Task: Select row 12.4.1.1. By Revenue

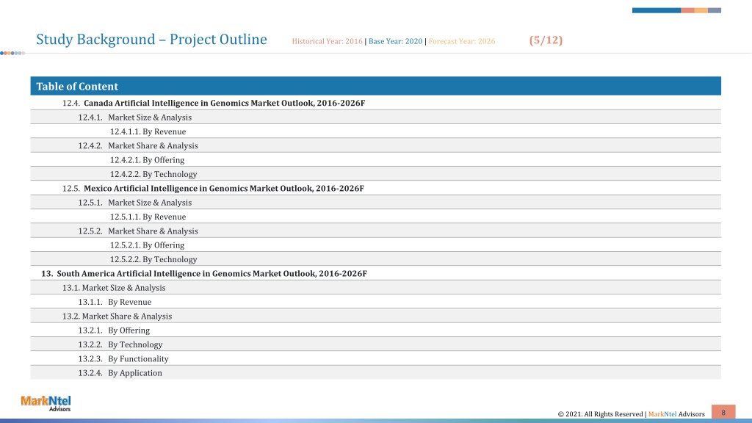Action: click(375, 131)
